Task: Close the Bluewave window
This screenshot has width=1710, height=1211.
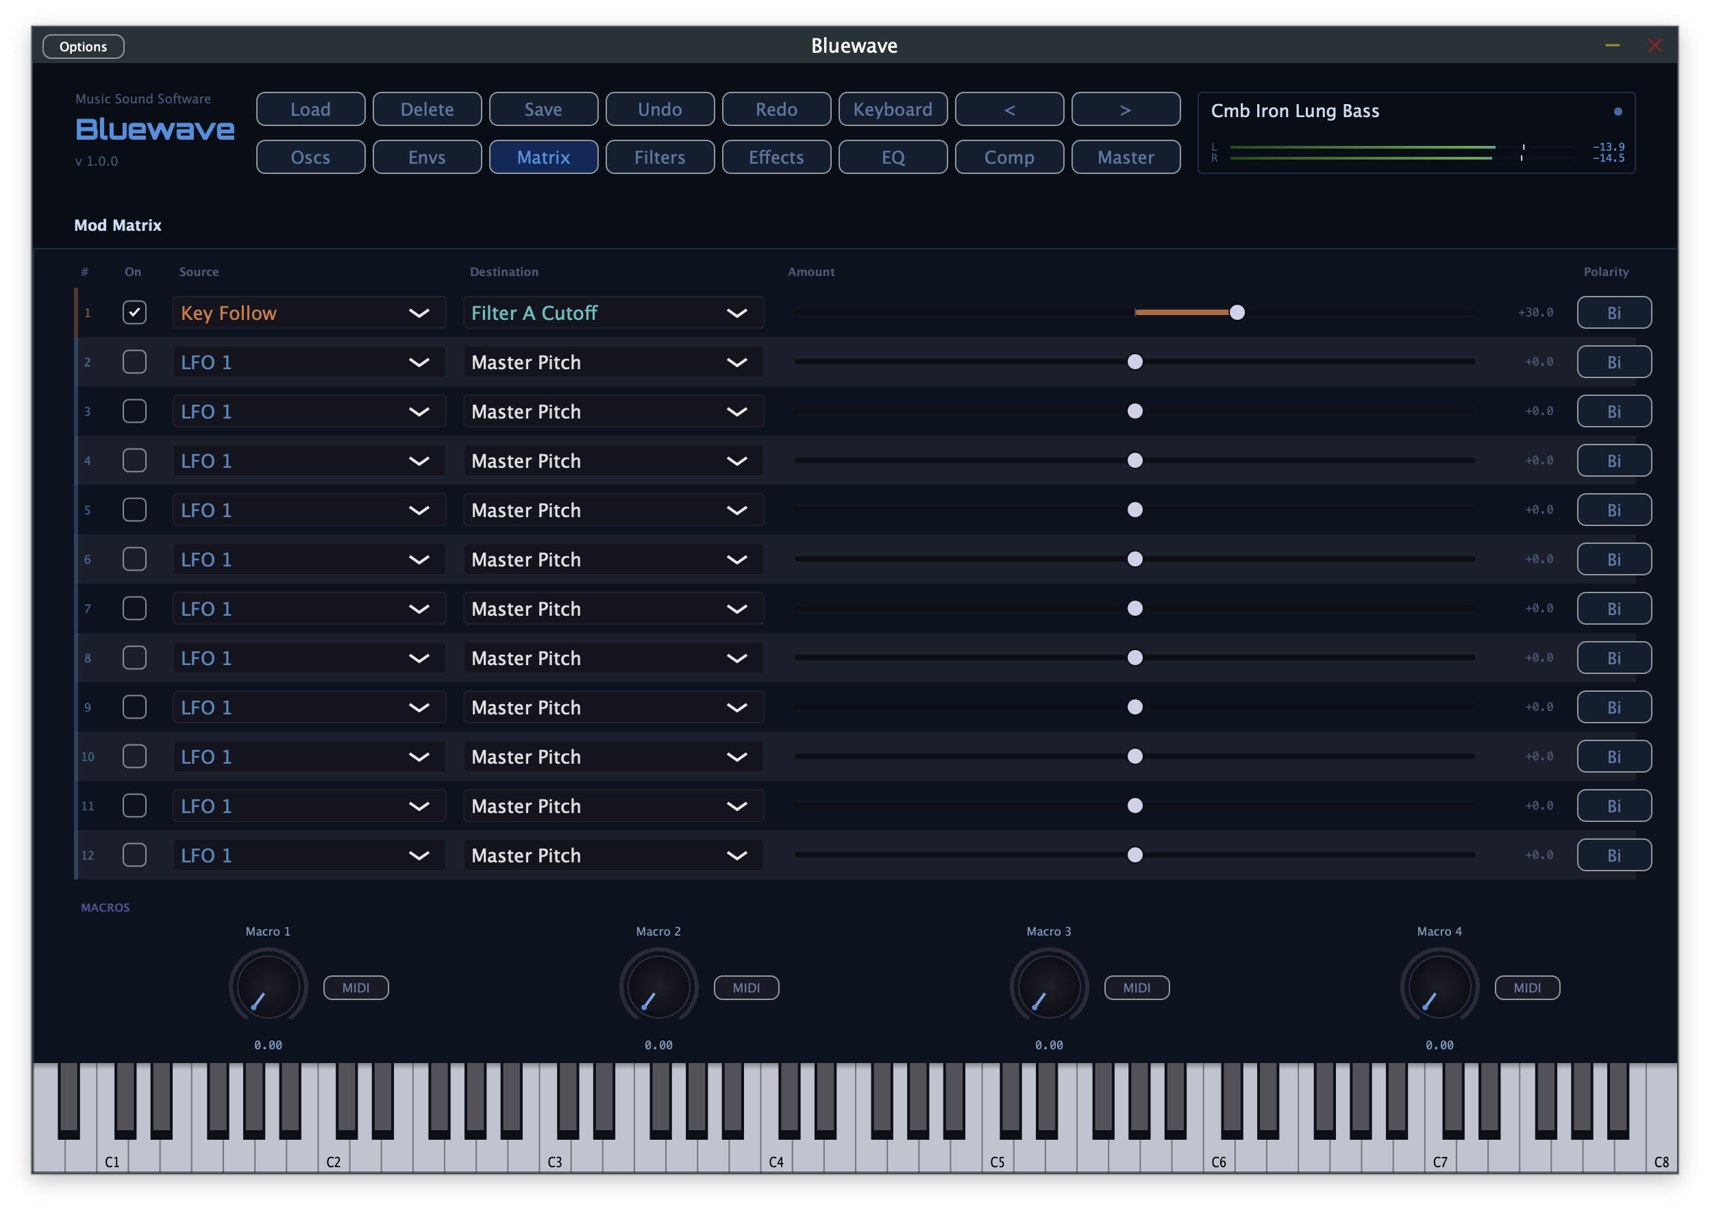Action: pos(1654,46)
